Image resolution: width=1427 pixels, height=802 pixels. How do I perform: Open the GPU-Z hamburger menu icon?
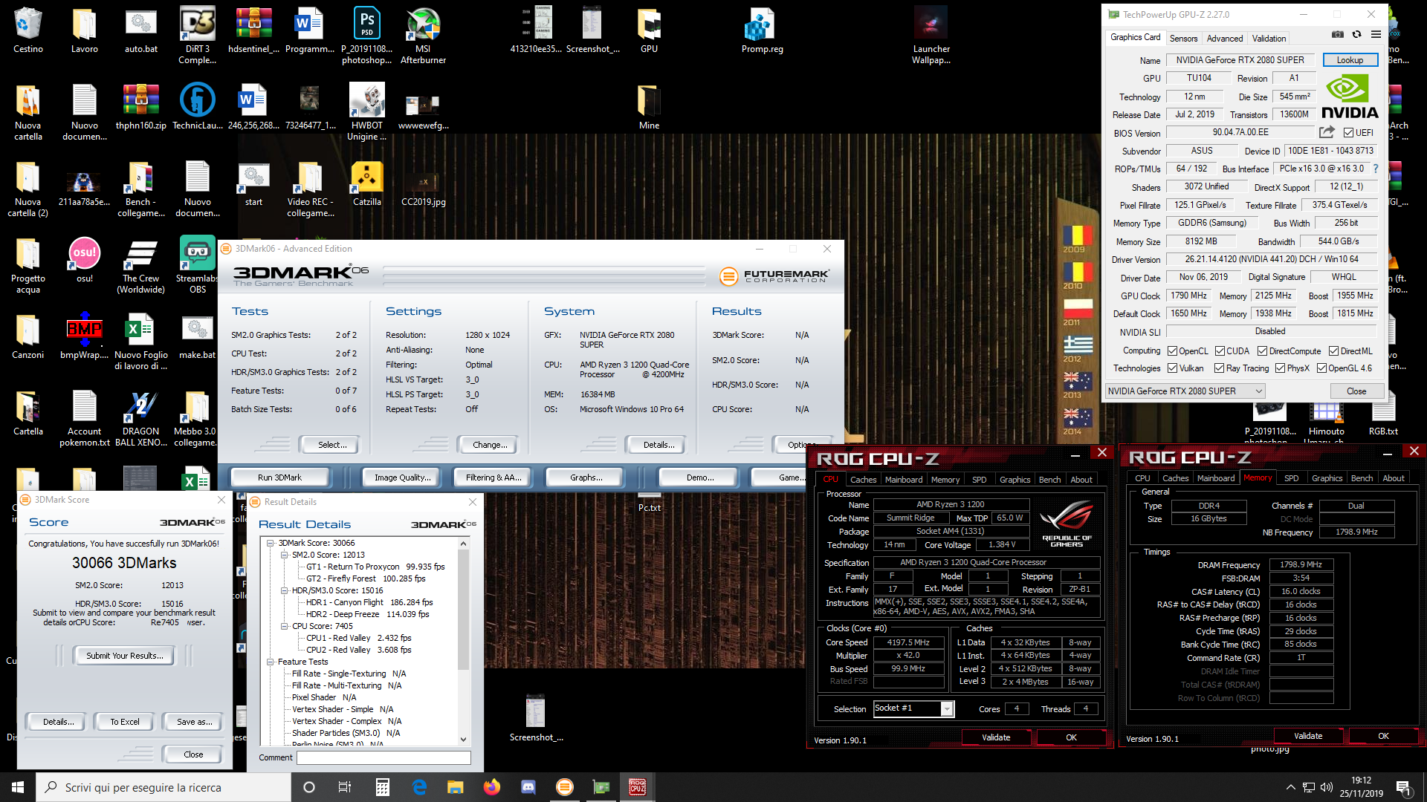pos(1376,35)
